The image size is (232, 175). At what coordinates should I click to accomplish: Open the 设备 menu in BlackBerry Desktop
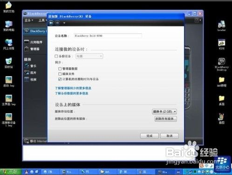pyautogui.click(x=29, y=20)
